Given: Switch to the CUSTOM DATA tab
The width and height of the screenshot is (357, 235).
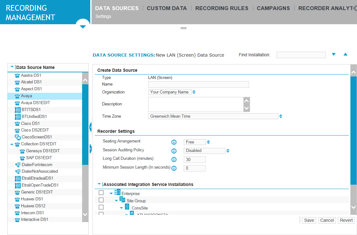Looking at the screenshot, I should [x=167, y=8].
